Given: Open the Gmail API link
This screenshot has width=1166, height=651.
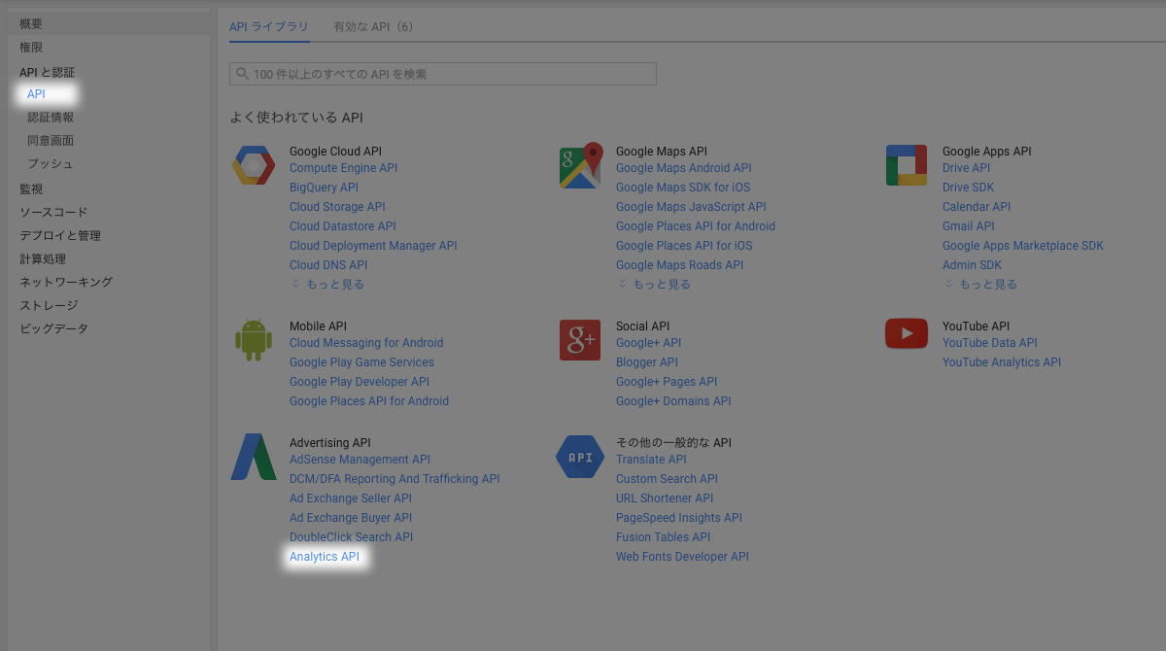Looking at the screenshot, I should [x=969, y=226].
